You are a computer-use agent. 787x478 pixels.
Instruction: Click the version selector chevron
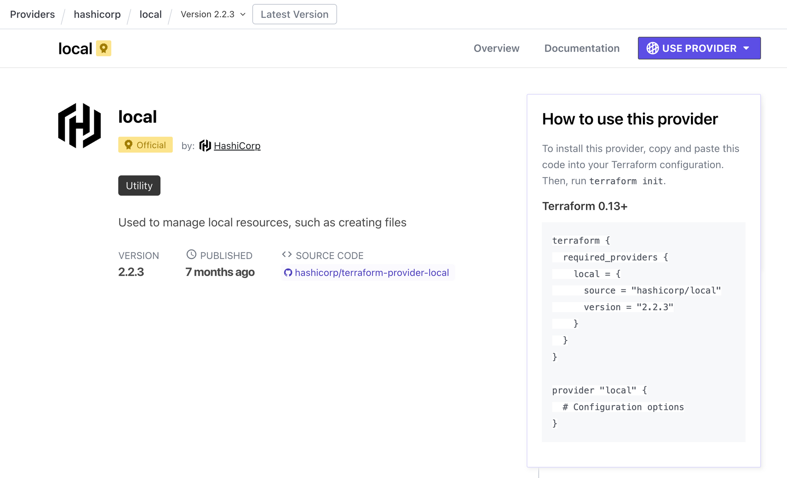point(243,14)
